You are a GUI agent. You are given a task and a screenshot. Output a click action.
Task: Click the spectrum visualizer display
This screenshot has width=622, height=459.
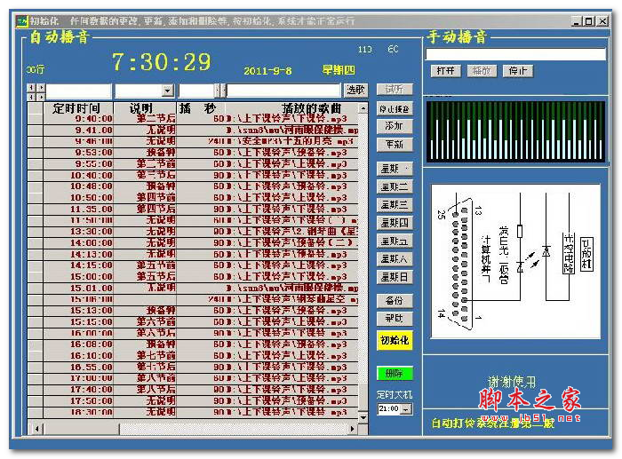pyautogui.click(x=515, y=131)
